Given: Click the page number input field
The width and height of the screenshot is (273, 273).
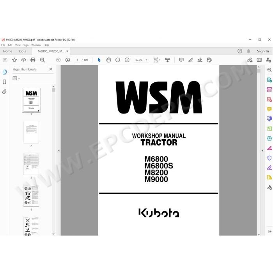Looking at the screenshot, I should 77,60.
